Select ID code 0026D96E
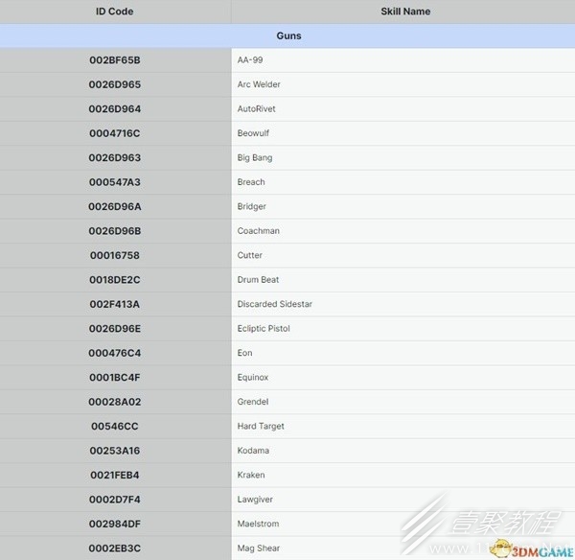Screen dimensions: 575x560 coord(115,329)
